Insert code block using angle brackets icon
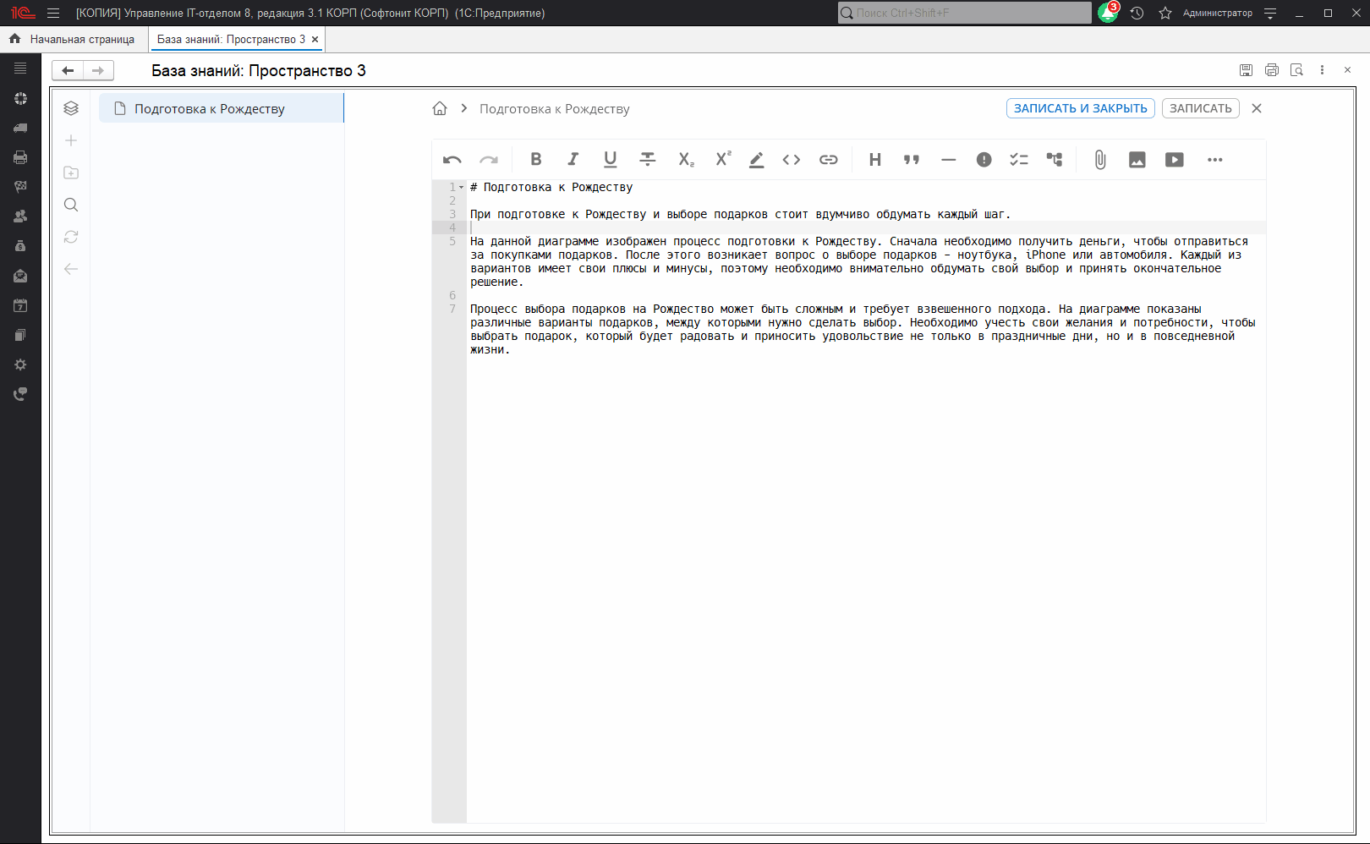The image size is (1370, 844). [791, 159]
